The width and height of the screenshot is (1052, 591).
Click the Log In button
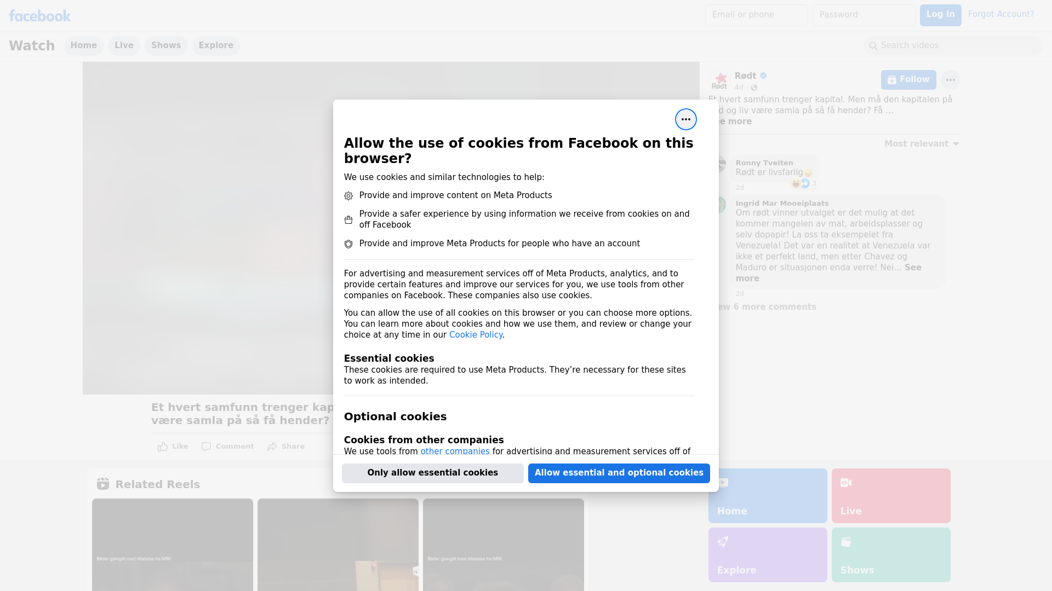point(940,15)
